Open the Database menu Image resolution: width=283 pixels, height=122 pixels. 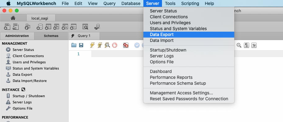pyautogui.click(x=131, y=3)
